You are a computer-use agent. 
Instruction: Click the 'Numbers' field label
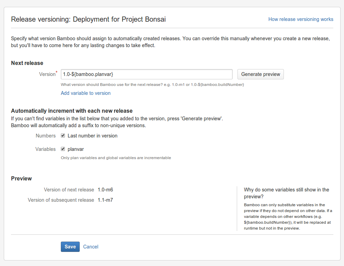pos(46,136)
